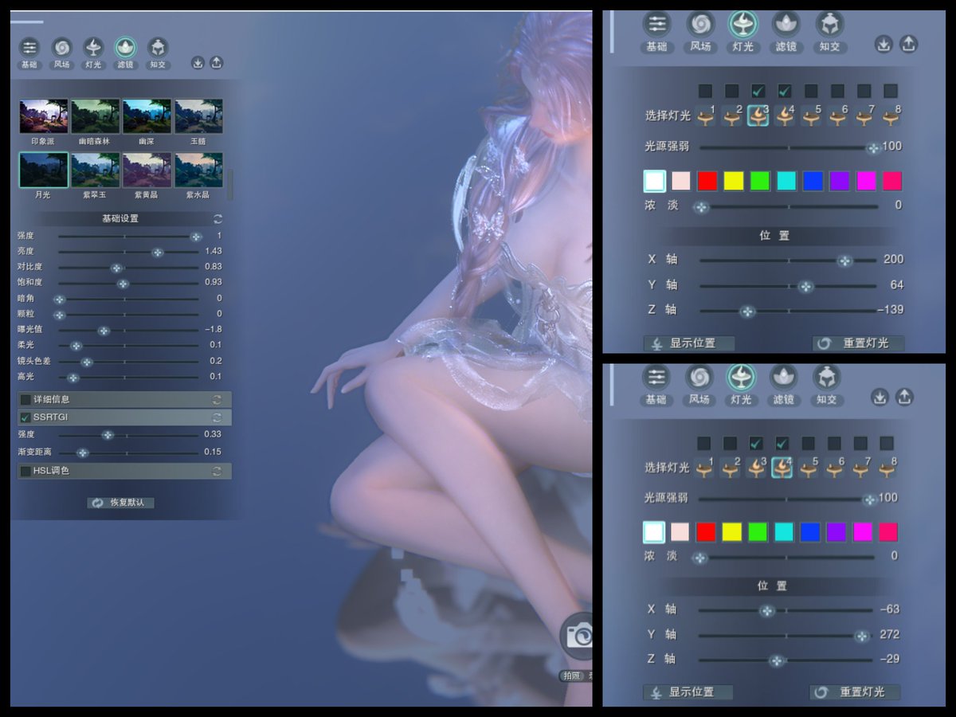Select the 滤镜 tab icon in the left panel
Viewport: 956px width, 717px height.
126,48
